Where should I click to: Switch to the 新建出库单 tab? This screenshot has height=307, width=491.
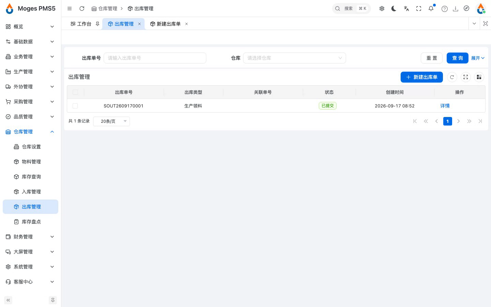point(168,24)
